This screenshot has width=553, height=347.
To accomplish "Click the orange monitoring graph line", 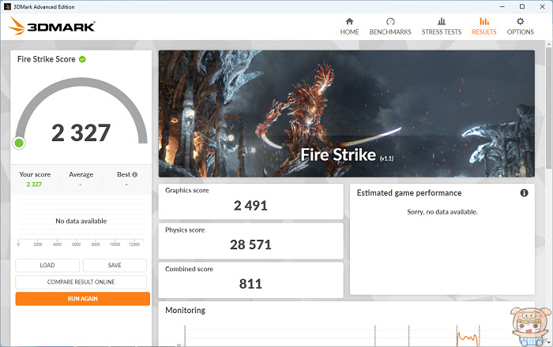I will [468, 339].
